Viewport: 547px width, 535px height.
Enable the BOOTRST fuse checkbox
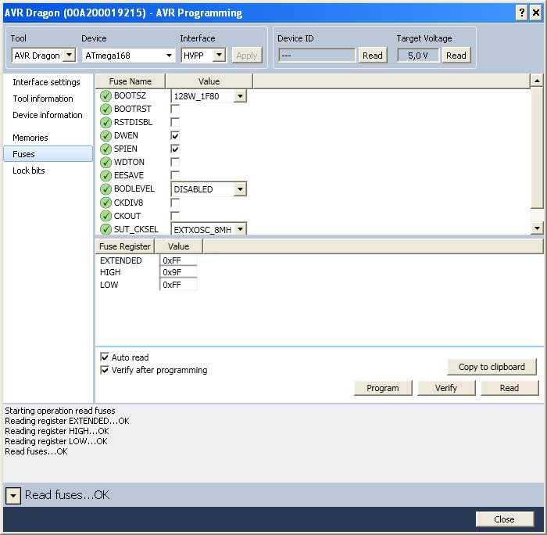175,109
